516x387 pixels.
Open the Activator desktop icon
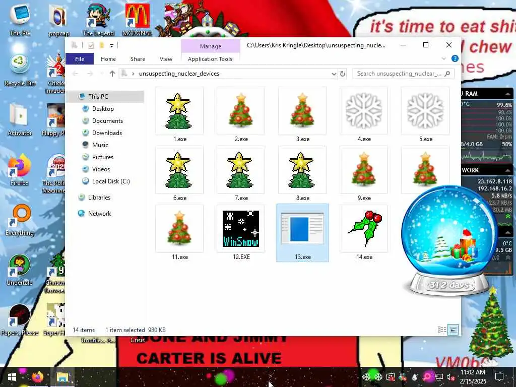click(x=20, y=120)
